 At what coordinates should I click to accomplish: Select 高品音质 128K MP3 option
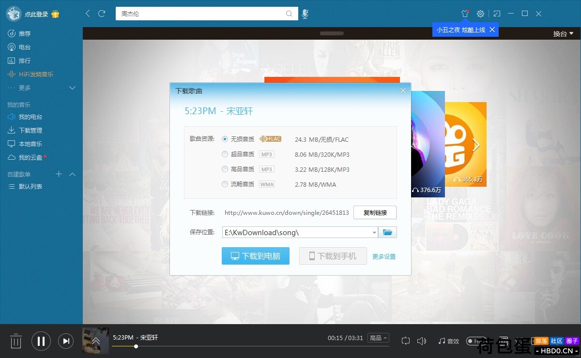225,169
